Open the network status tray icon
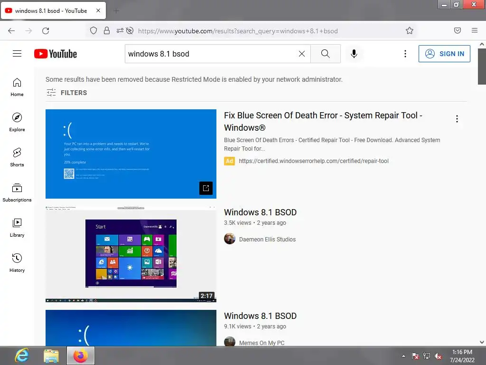The height and width of the screenshot is (365, 486). (427, 356)
